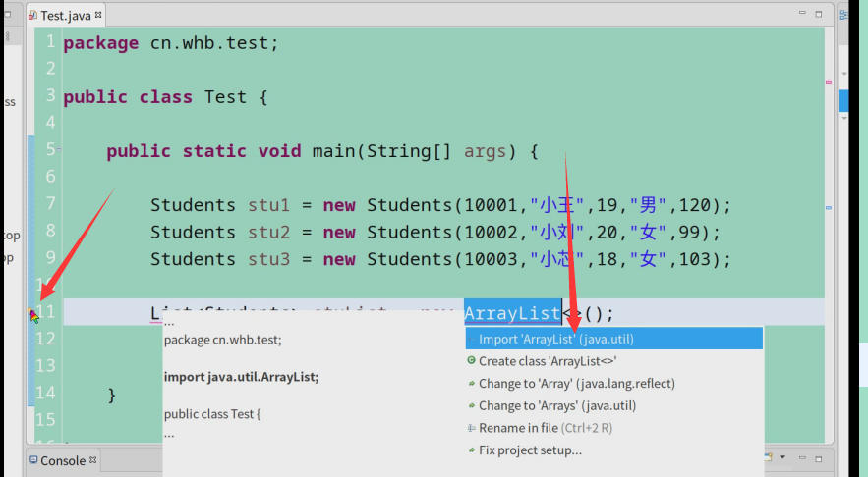Click the stu2 variable on line 8
868x477 pixels.
point(269,233)
